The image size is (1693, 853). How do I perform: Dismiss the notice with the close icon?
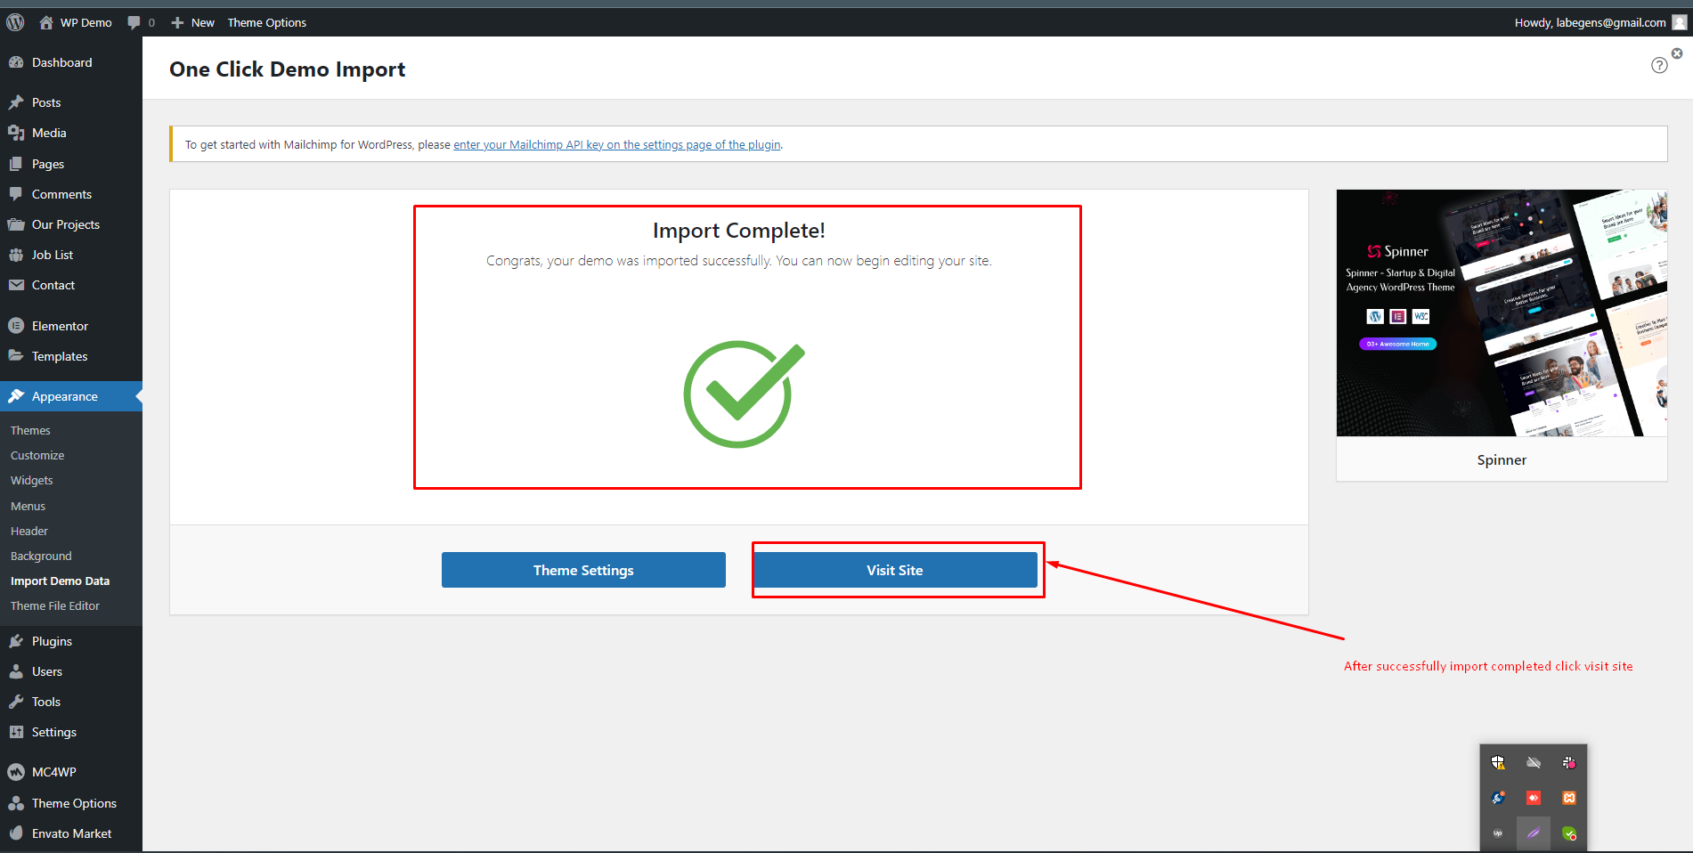click(1677, 53)
